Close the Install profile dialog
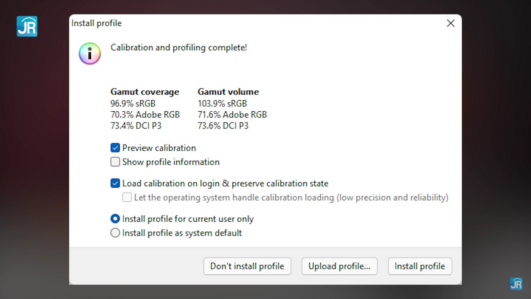Viewport: 531px width, 299px height. click(451, 23)
